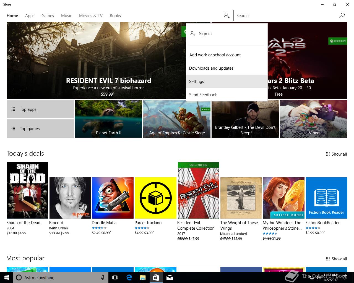This screenshot has width=354, height=283.
Task: Choose Sign in from account menu
Action: coord(227,34)
